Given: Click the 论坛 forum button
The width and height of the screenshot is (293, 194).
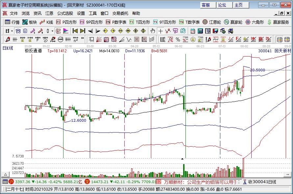Looking at the screenshot, I should 222,5.
